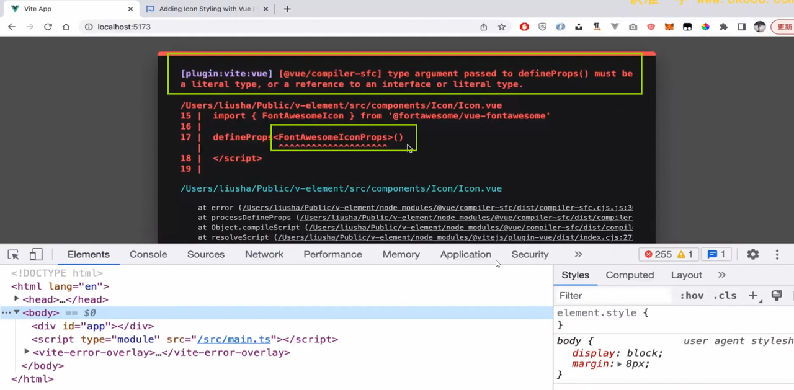Select the div id="app" node
Viewport: 794px width, 390px height.
click(93, 326)
